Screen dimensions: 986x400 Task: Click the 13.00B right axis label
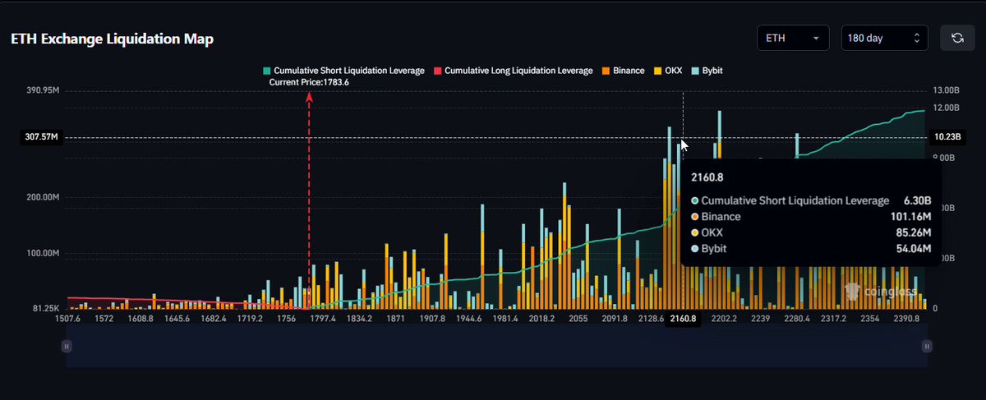[947, 90]
